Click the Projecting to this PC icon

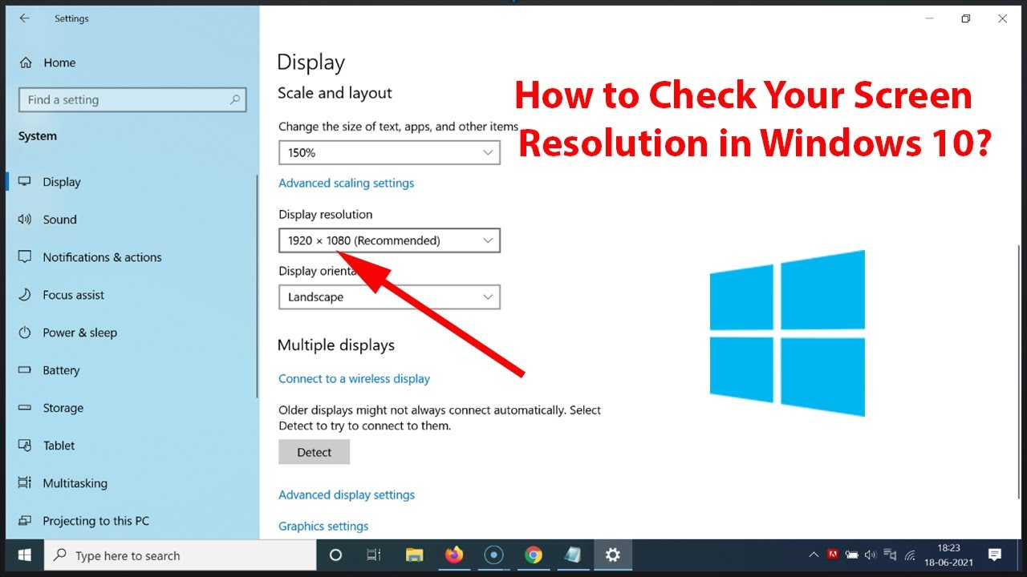tap(26, 521)
